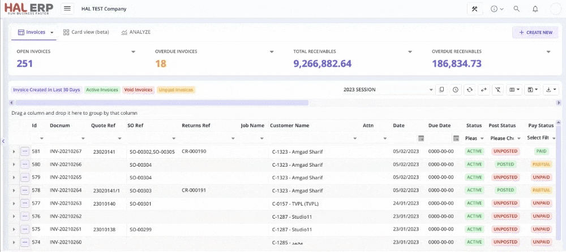Open actions menu for invoice 580
This screenshot has height=252, width=566.
pos(25,164)
